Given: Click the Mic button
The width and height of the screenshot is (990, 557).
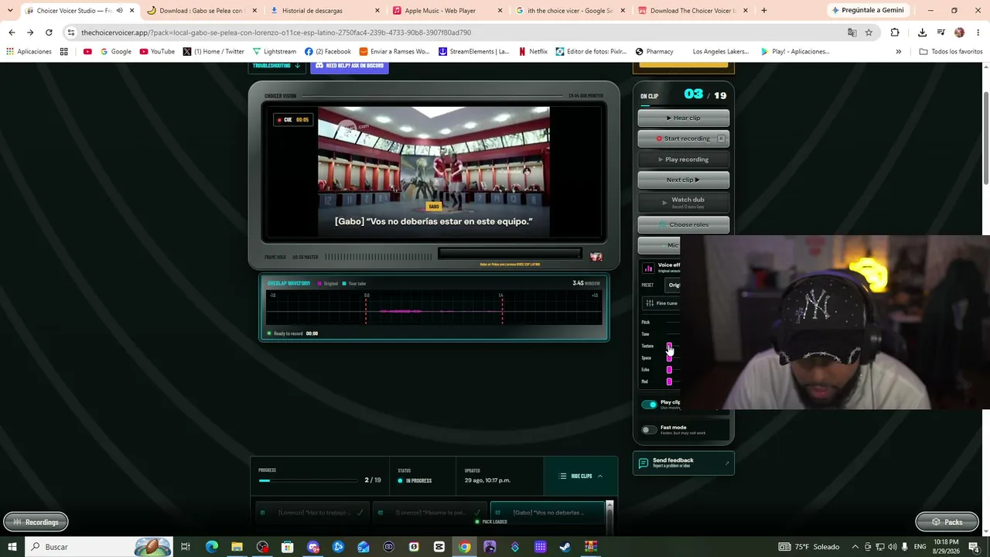Looking at the screenshot, I should (x=659, y=245).
